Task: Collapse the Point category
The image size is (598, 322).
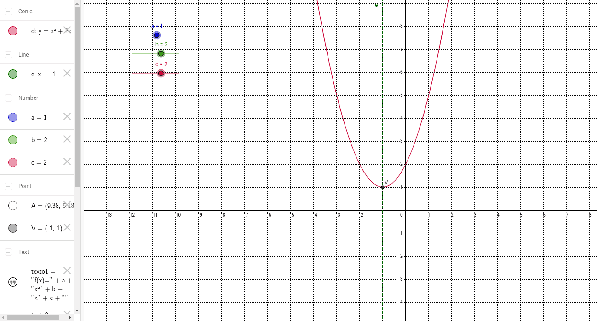Action: [x=8, y=186]
